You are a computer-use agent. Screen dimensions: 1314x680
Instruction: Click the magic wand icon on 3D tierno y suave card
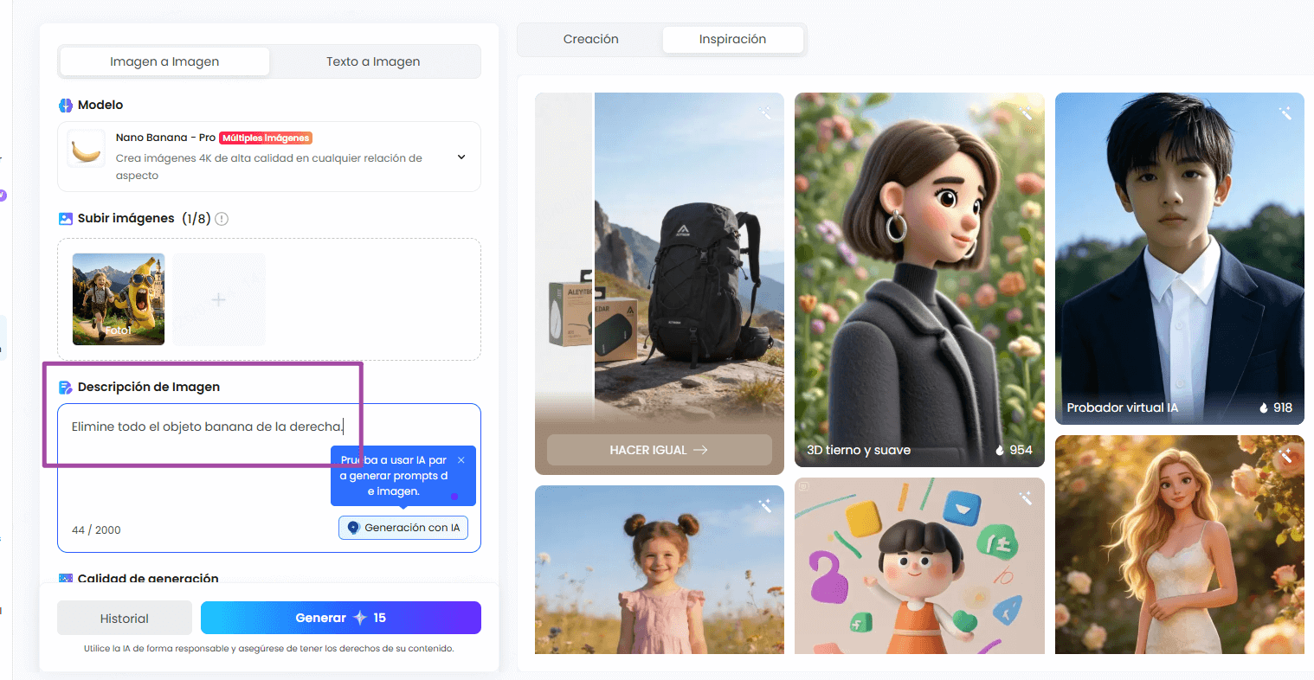pos(1025,112)
